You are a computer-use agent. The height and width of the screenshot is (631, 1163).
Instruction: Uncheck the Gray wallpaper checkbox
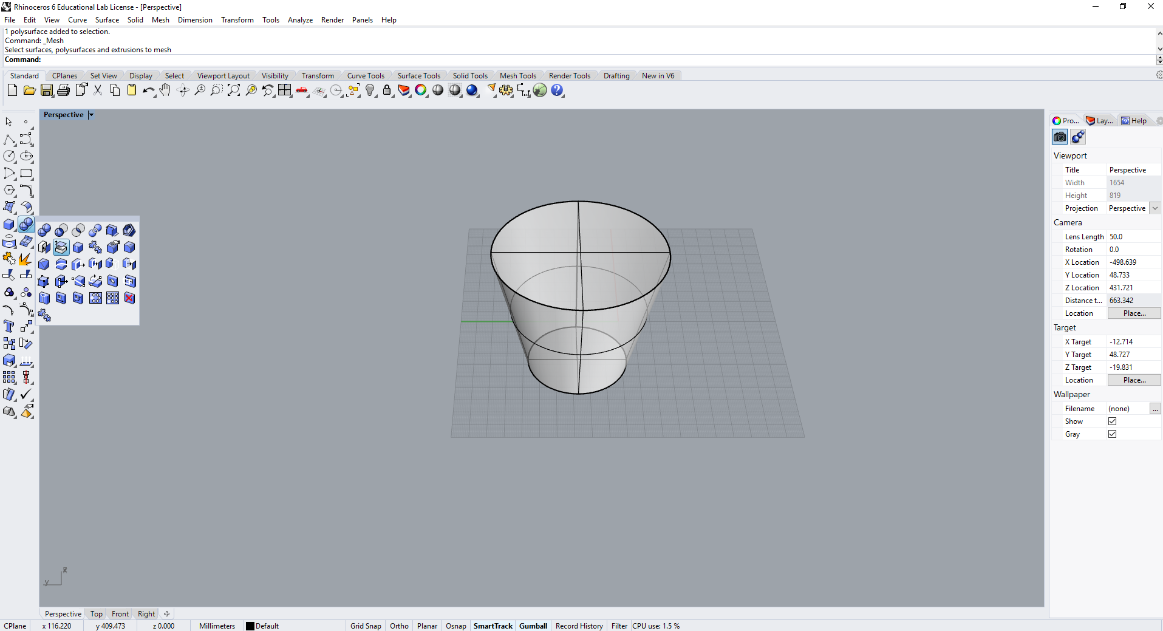pos(1112,434)
